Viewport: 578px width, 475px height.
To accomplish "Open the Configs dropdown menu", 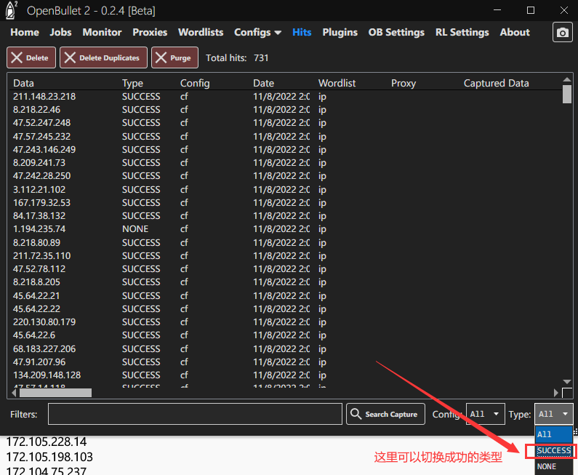I will coord(257,32).
